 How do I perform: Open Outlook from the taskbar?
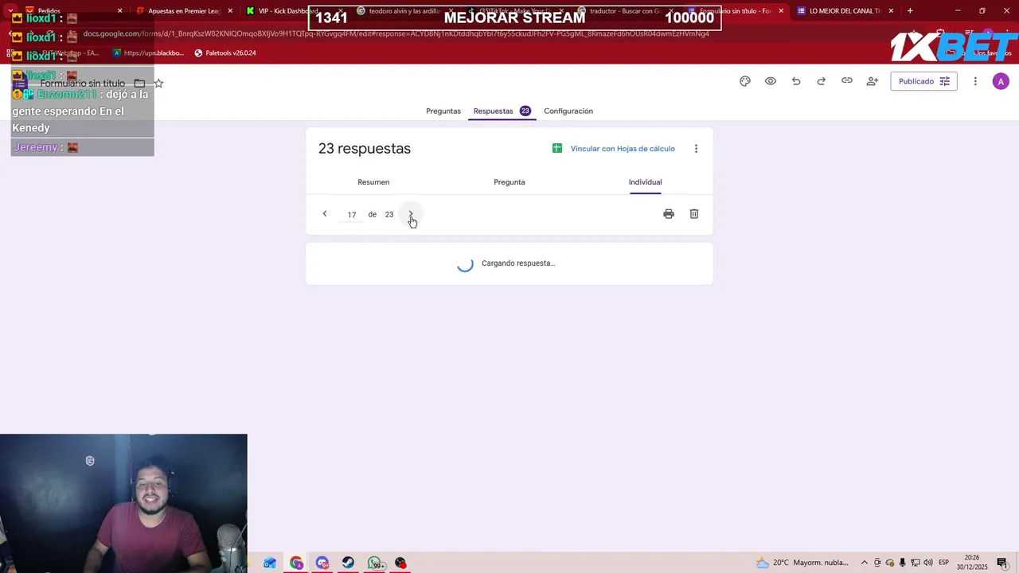tap(271, 563)
